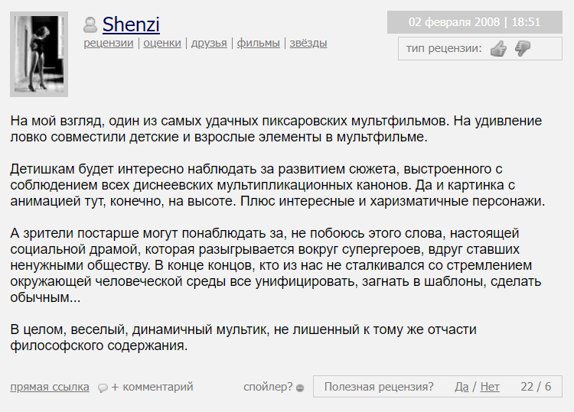Click the thumbs down review type icon

[x=522, y=50]
